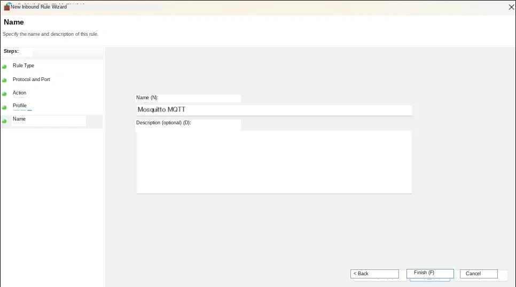
Task: Click the green bullet beside Protocol and Port
Action: 4,80
